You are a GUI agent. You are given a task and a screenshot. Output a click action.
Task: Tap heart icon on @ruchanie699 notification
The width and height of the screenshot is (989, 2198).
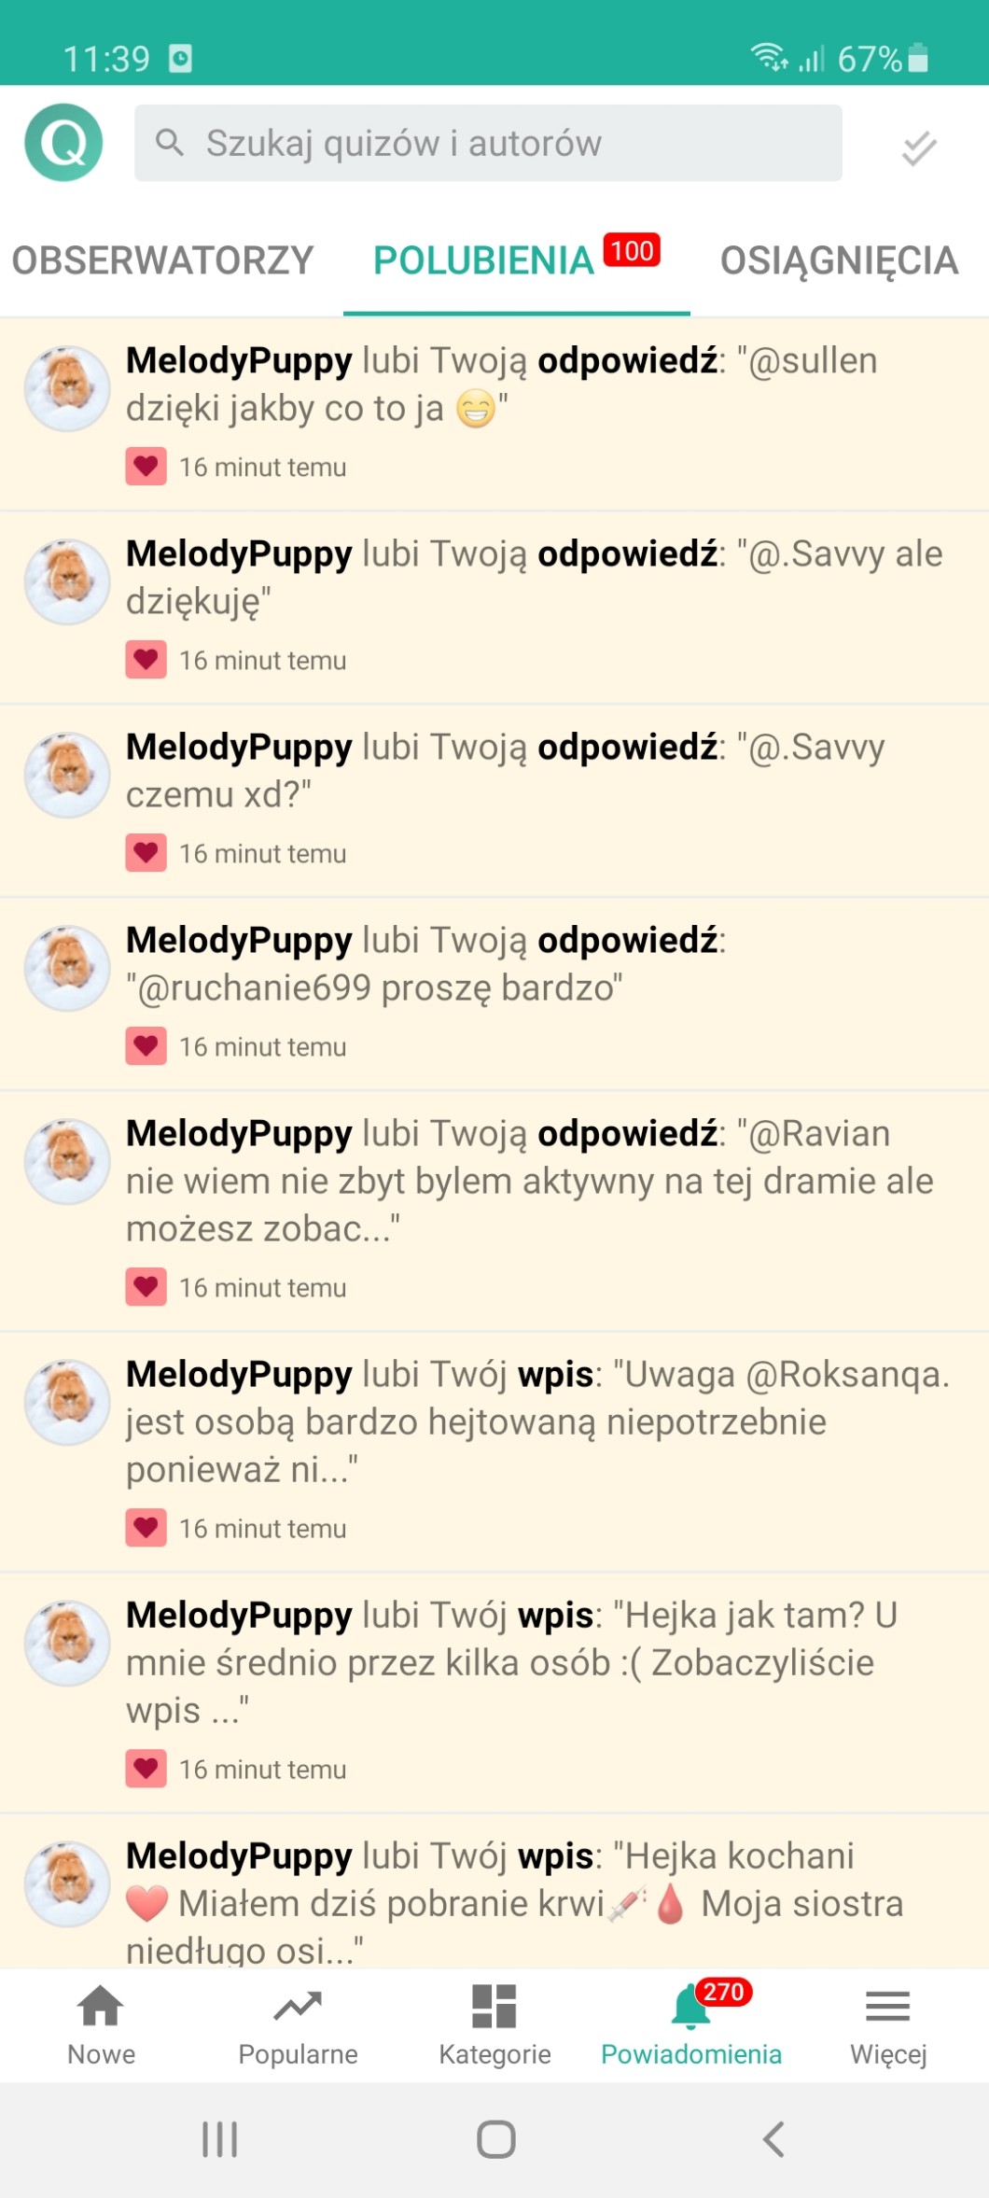[x=146, y=1046]
